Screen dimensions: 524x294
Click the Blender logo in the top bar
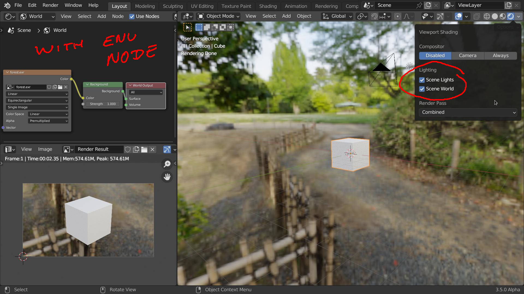[7, 5]
